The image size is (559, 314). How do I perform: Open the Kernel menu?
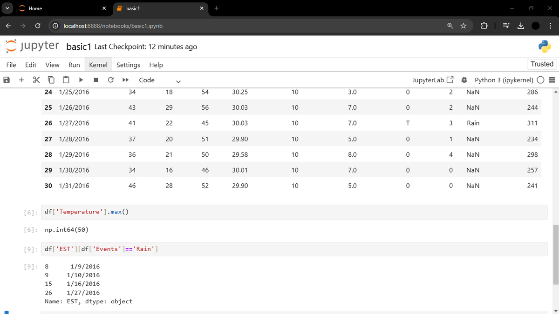(x=98, y=65)
